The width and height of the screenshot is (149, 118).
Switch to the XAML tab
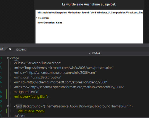(21, 50)
